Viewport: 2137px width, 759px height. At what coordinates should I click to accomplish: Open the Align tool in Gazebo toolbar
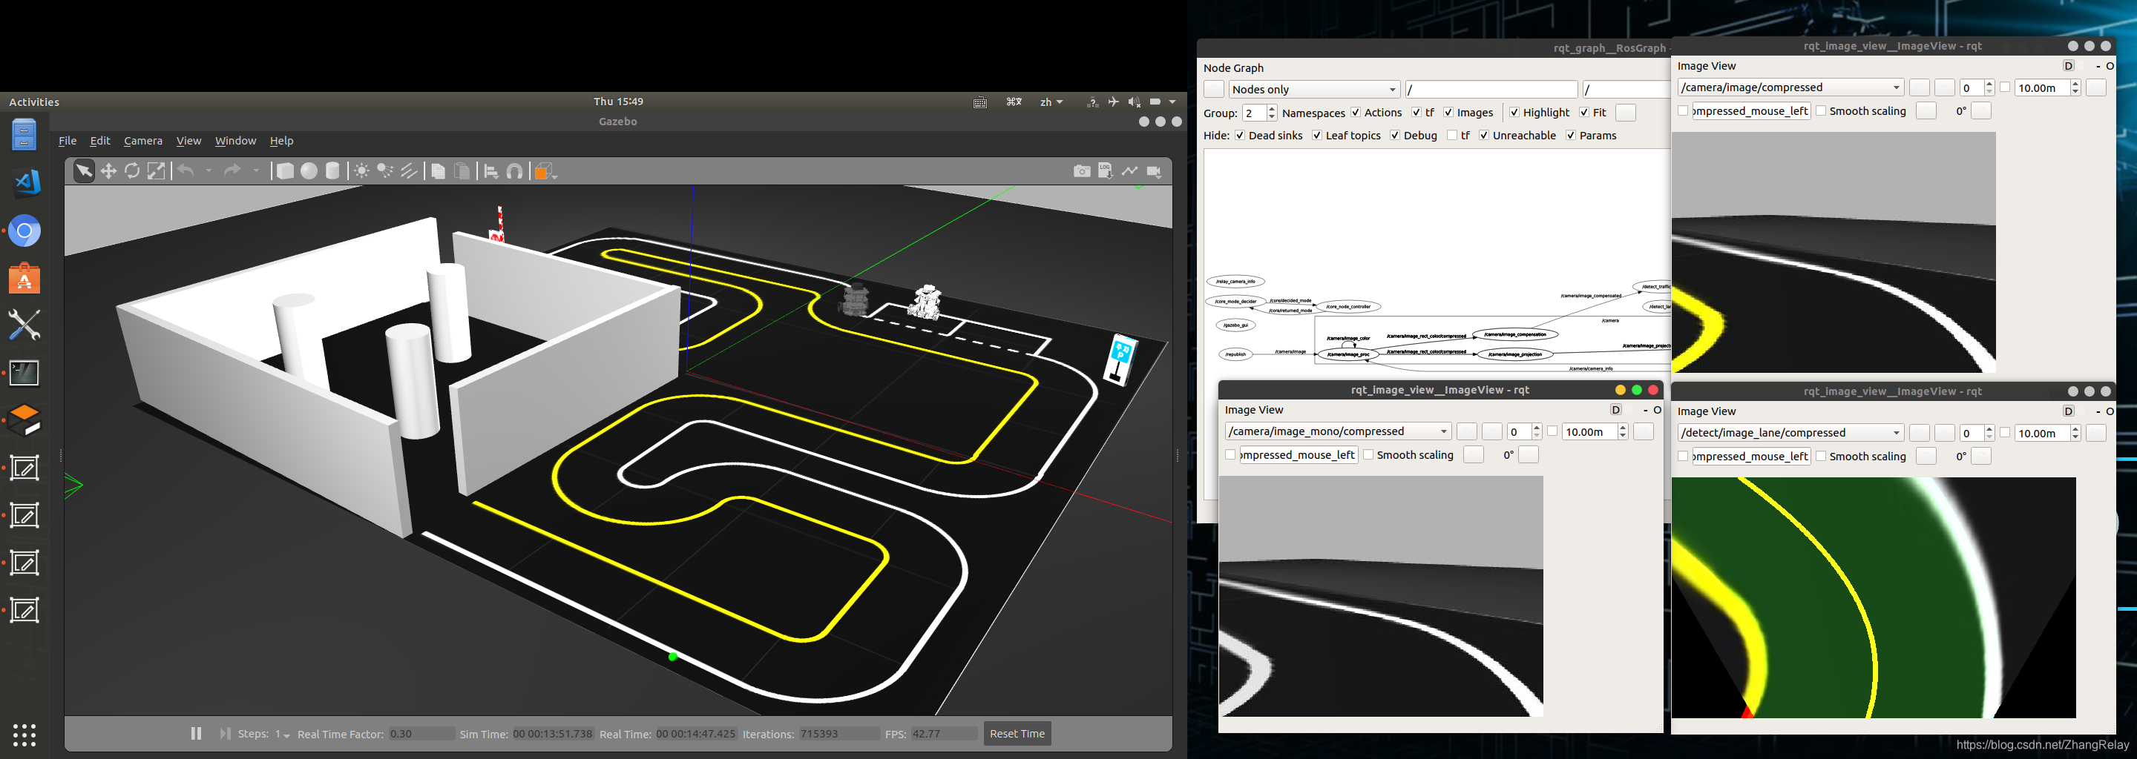click(491, 170)
